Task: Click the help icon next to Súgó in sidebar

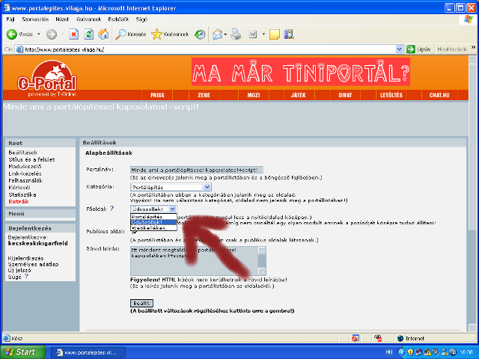Action: pos(26,276)
